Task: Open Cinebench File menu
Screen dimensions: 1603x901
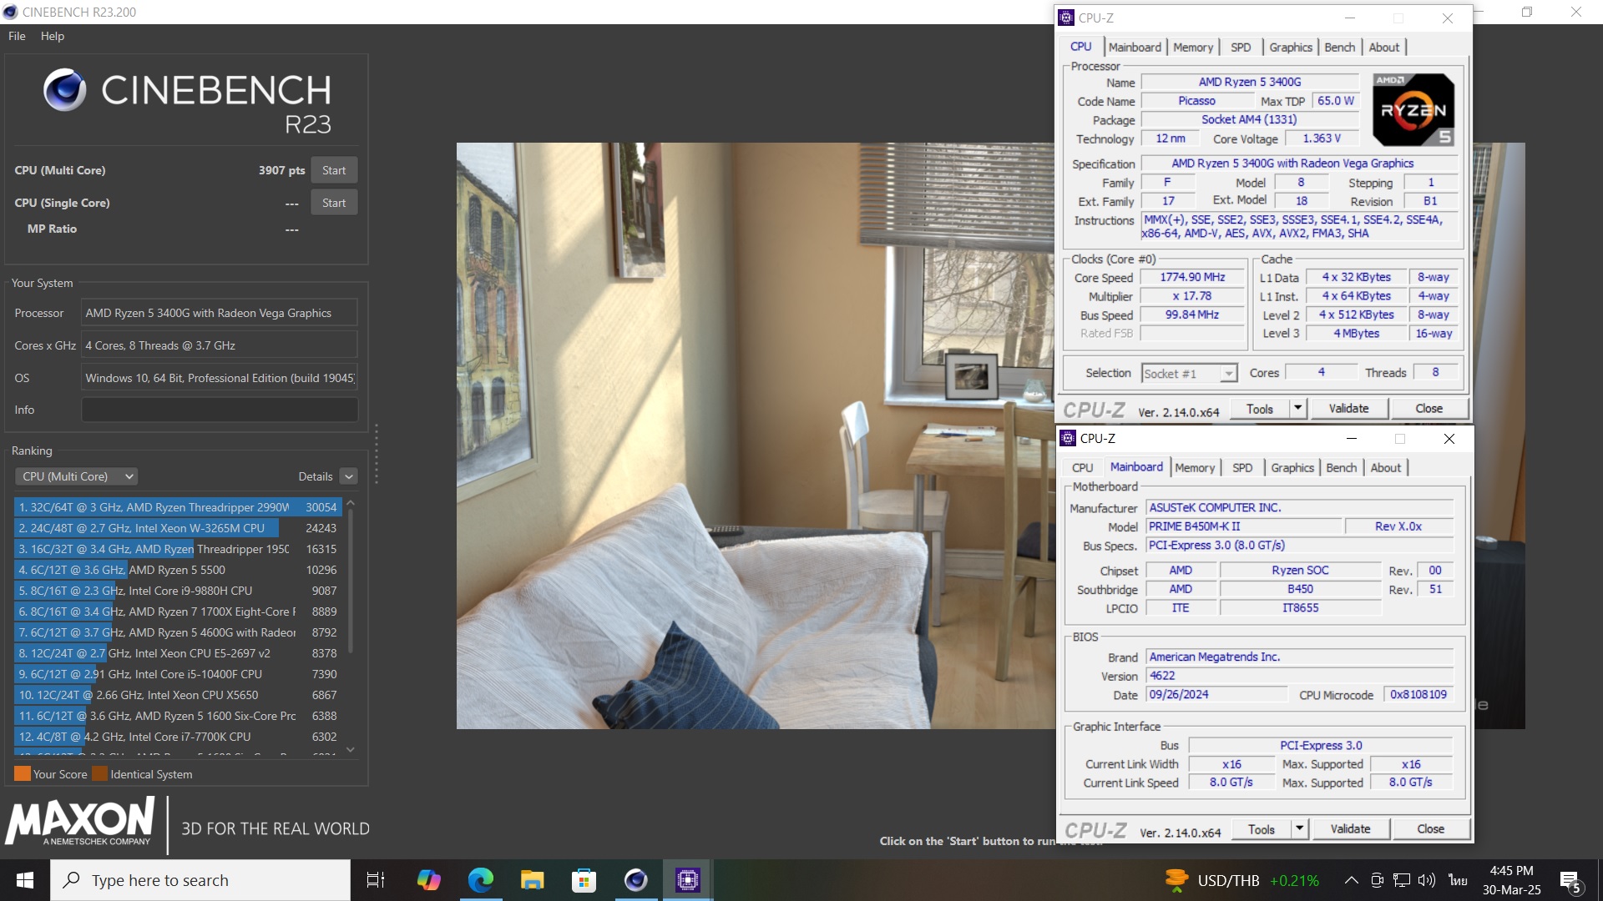Action: click(x=17, y=36)
